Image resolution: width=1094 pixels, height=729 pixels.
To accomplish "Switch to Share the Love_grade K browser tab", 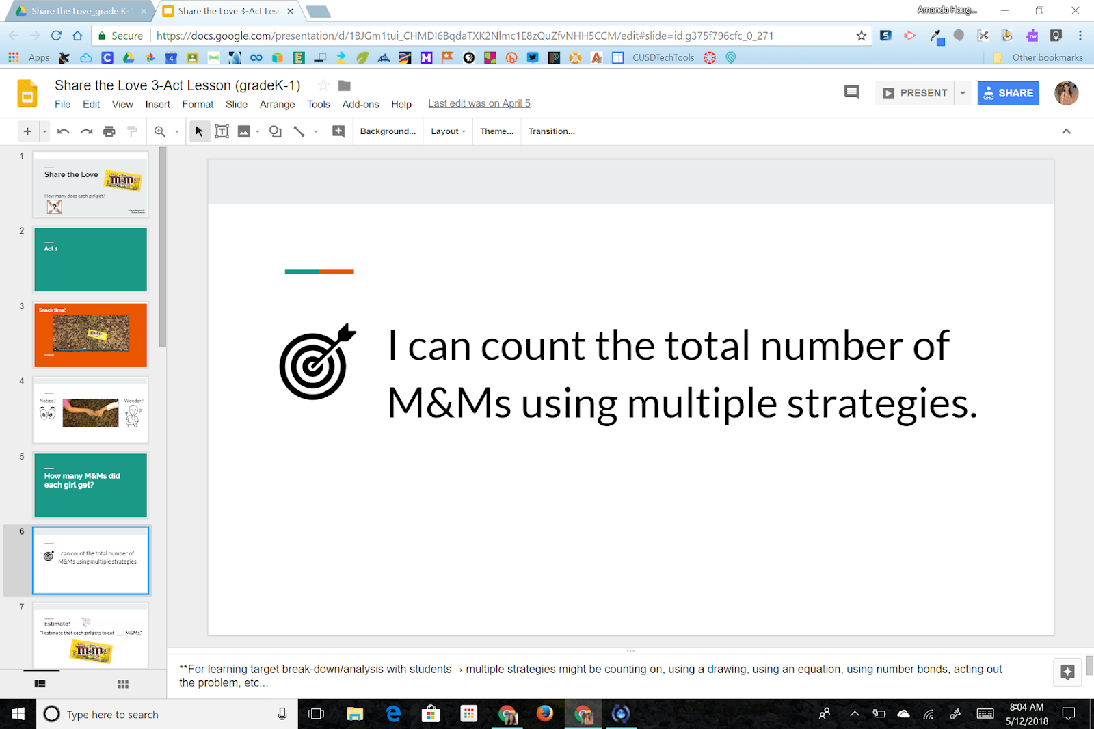I will 80,11.
